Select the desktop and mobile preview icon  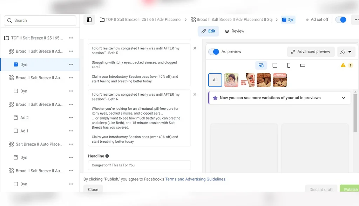coord(261,65)
